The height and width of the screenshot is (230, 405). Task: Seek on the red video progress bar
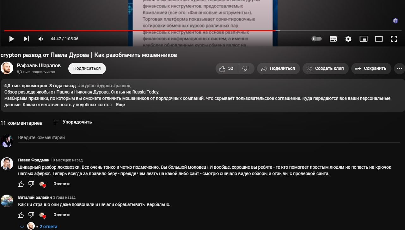tap(140, 31)
